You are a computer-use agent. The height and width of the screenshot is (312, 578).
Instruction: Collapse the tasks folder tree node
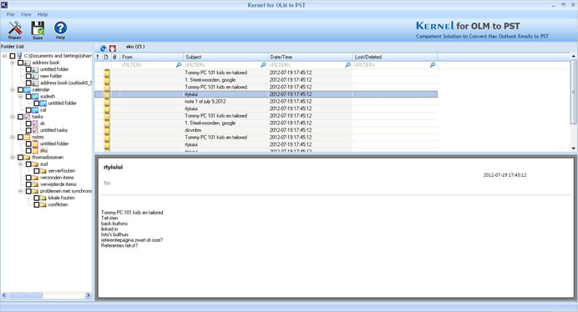point(13,117)
